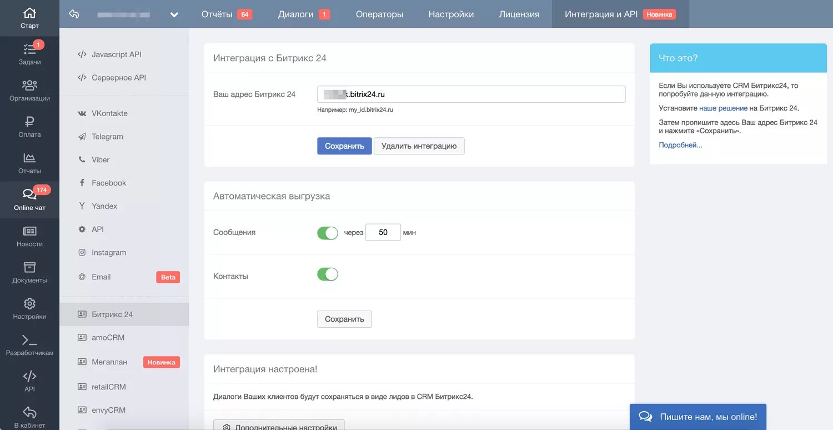Open Дополнительные настройки button

point(279,426)
